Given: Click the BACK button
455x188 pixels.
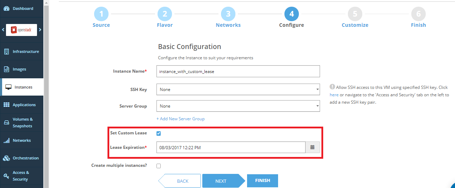Looking at the screenshot, I should pyautogui.click(x=182, y=181).
